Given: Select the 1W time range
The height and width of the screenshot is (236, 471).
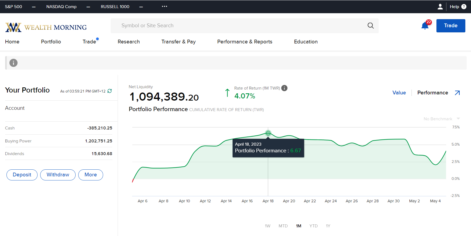Looking at the screenshot, I should tap(267, 226).
